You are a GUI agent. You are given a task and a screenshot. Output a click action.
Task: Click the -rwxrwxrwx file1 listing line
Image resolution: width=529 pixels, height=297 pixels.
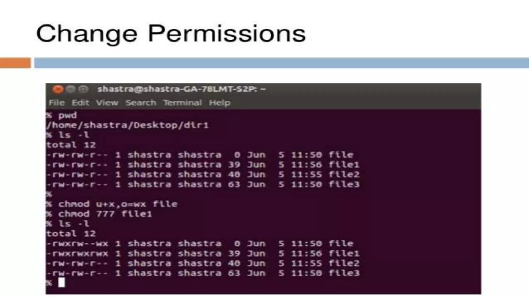coord(203,253)
